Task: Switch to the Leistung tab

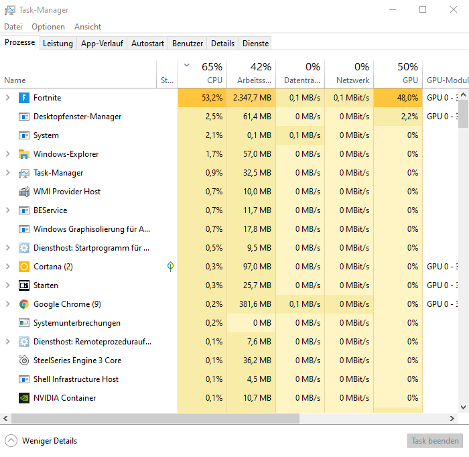Action: click(58, 44)
